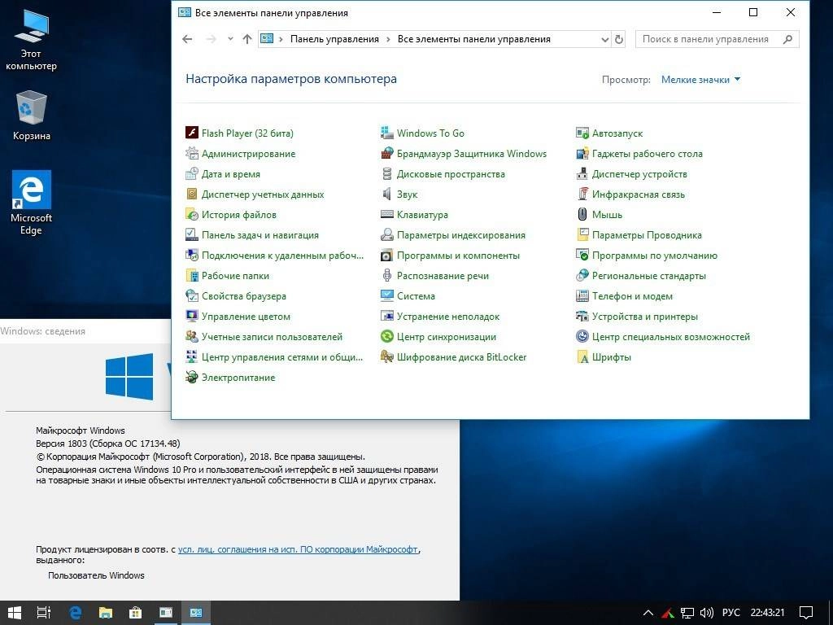Open the Microsoft license agreement link
Image resolution: width=833 pixels, height=625 pixels.
coord(298,549)
